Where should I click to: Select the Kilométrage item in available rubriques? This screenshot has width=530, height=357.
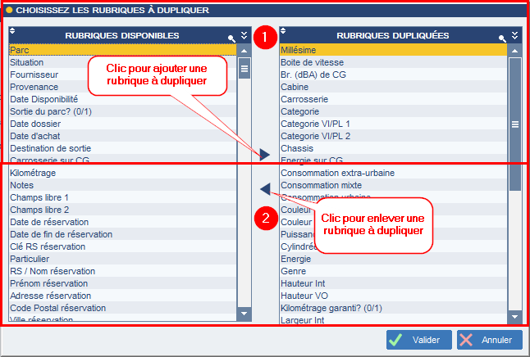tap(123, 173)
